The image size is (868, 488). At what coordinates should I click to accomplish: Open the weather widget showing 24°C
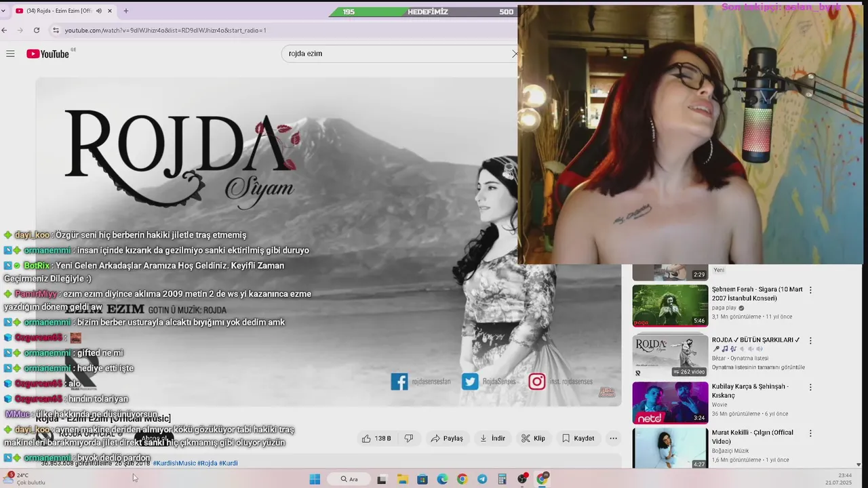[25, 479]
